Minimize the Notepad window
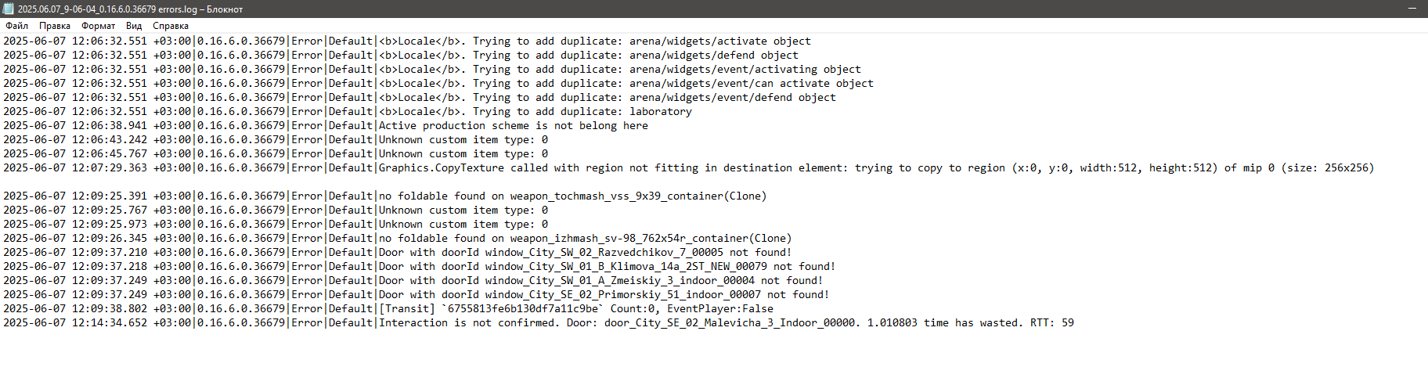The image size is (1428, 385). click(x=1412, y=9)
